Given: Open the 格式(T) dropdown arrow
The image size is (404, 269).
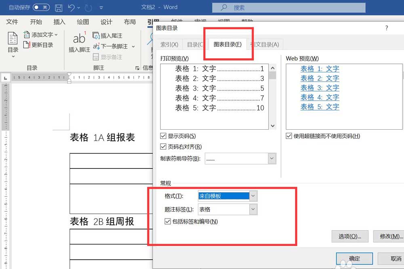Looking at the screenshot, I should click(253, 196).
